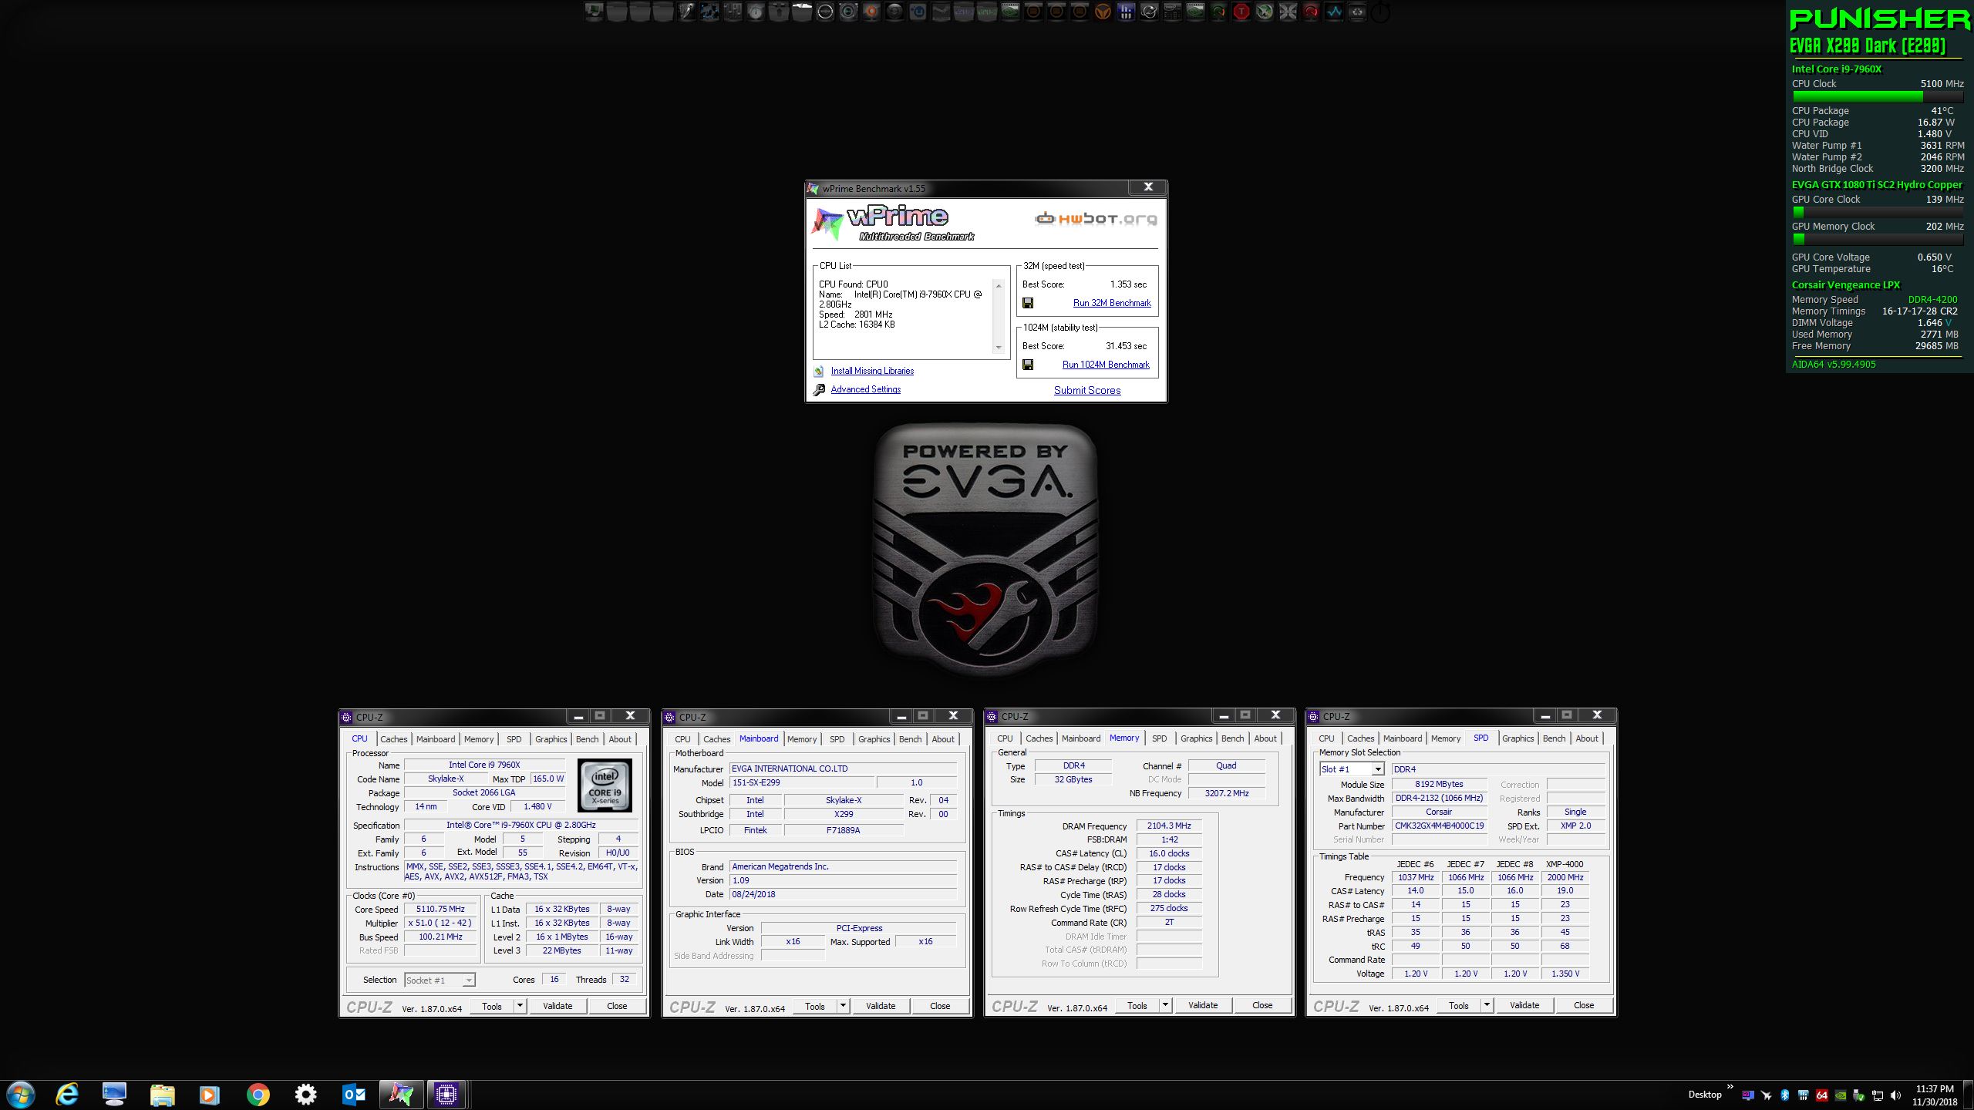Image resolution: width=1974 pixels, height=1110 pixels.
Task: Expand the Tools dropdown arrow in Mainboard window
Action: (843, 1005)
